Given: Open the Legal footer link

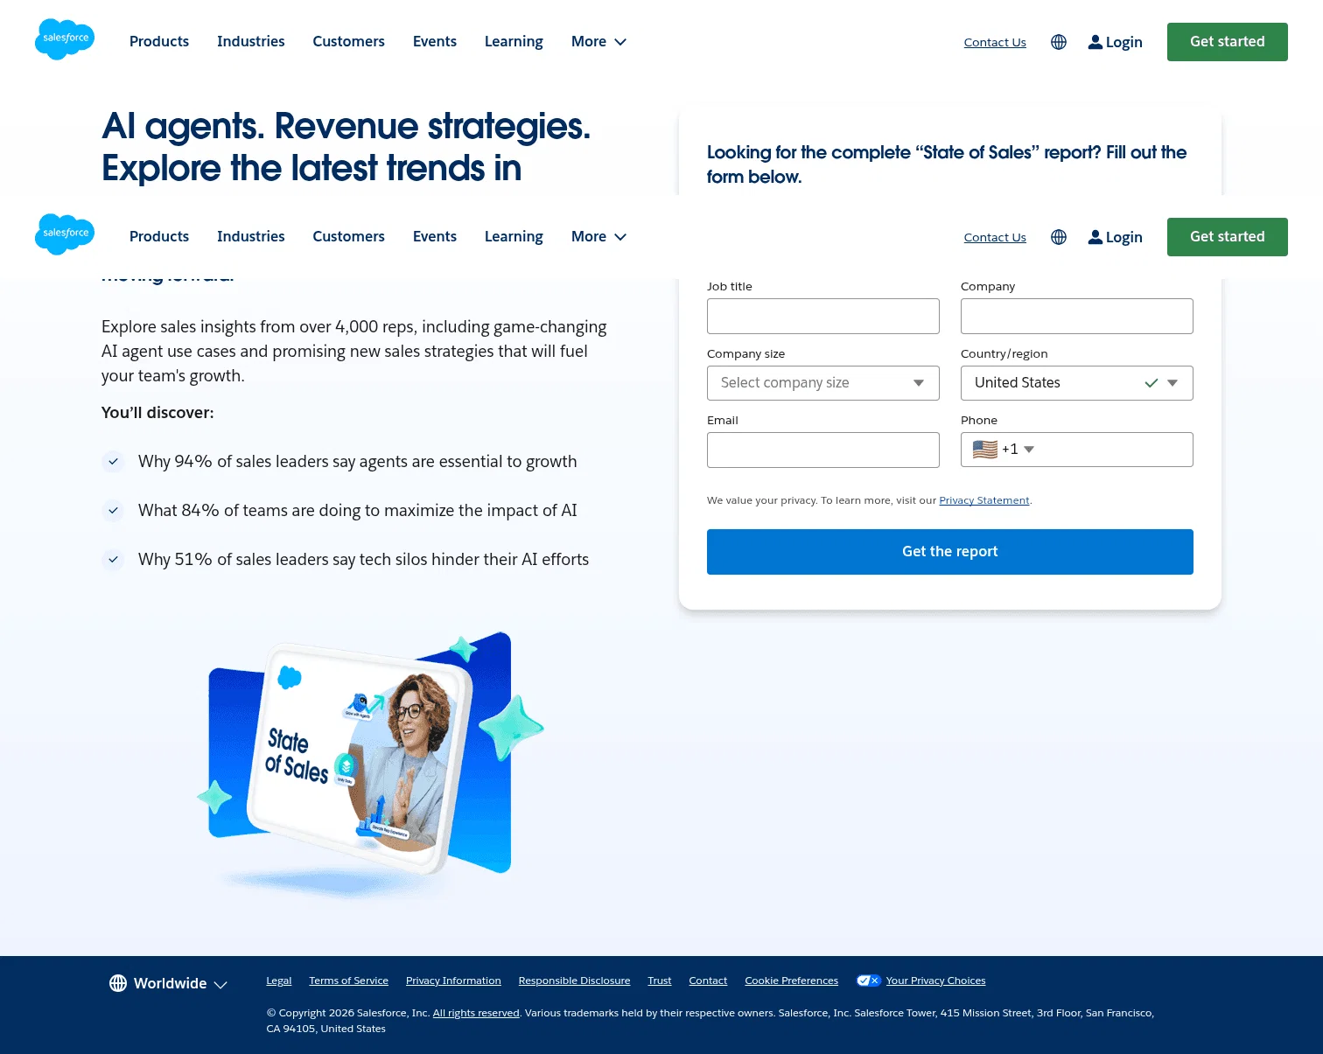Looking at the screenshot, I should pyautogui.click(x=279, y=981).
